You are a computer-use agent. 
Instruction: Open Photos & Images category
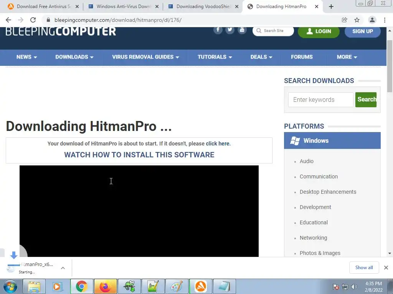[320, 253]
